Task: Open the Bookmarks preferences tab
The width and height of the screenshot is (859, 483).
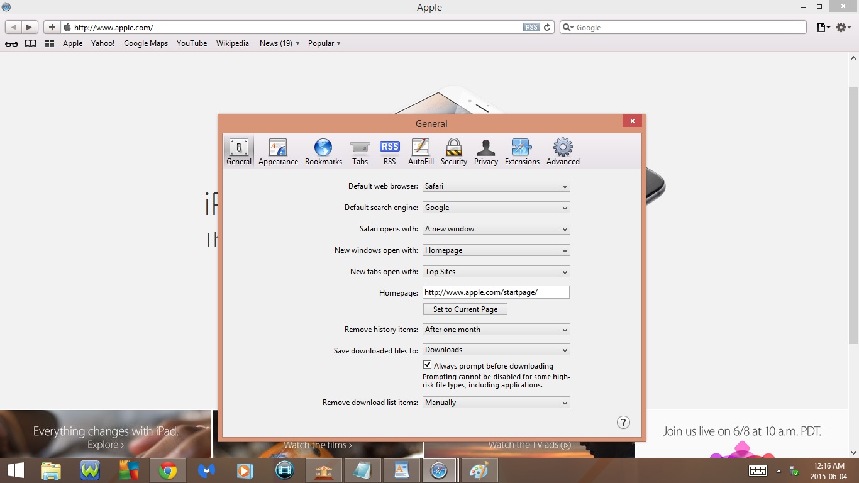Action: point(323,152)
